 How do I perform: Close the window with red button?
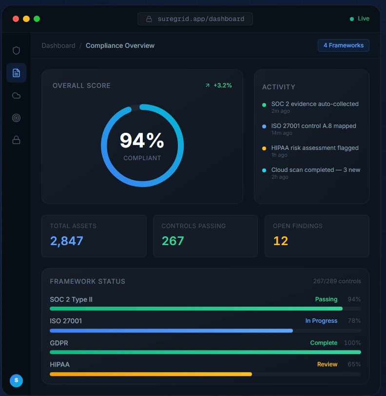pyautogui.click(x=16, y=19)
